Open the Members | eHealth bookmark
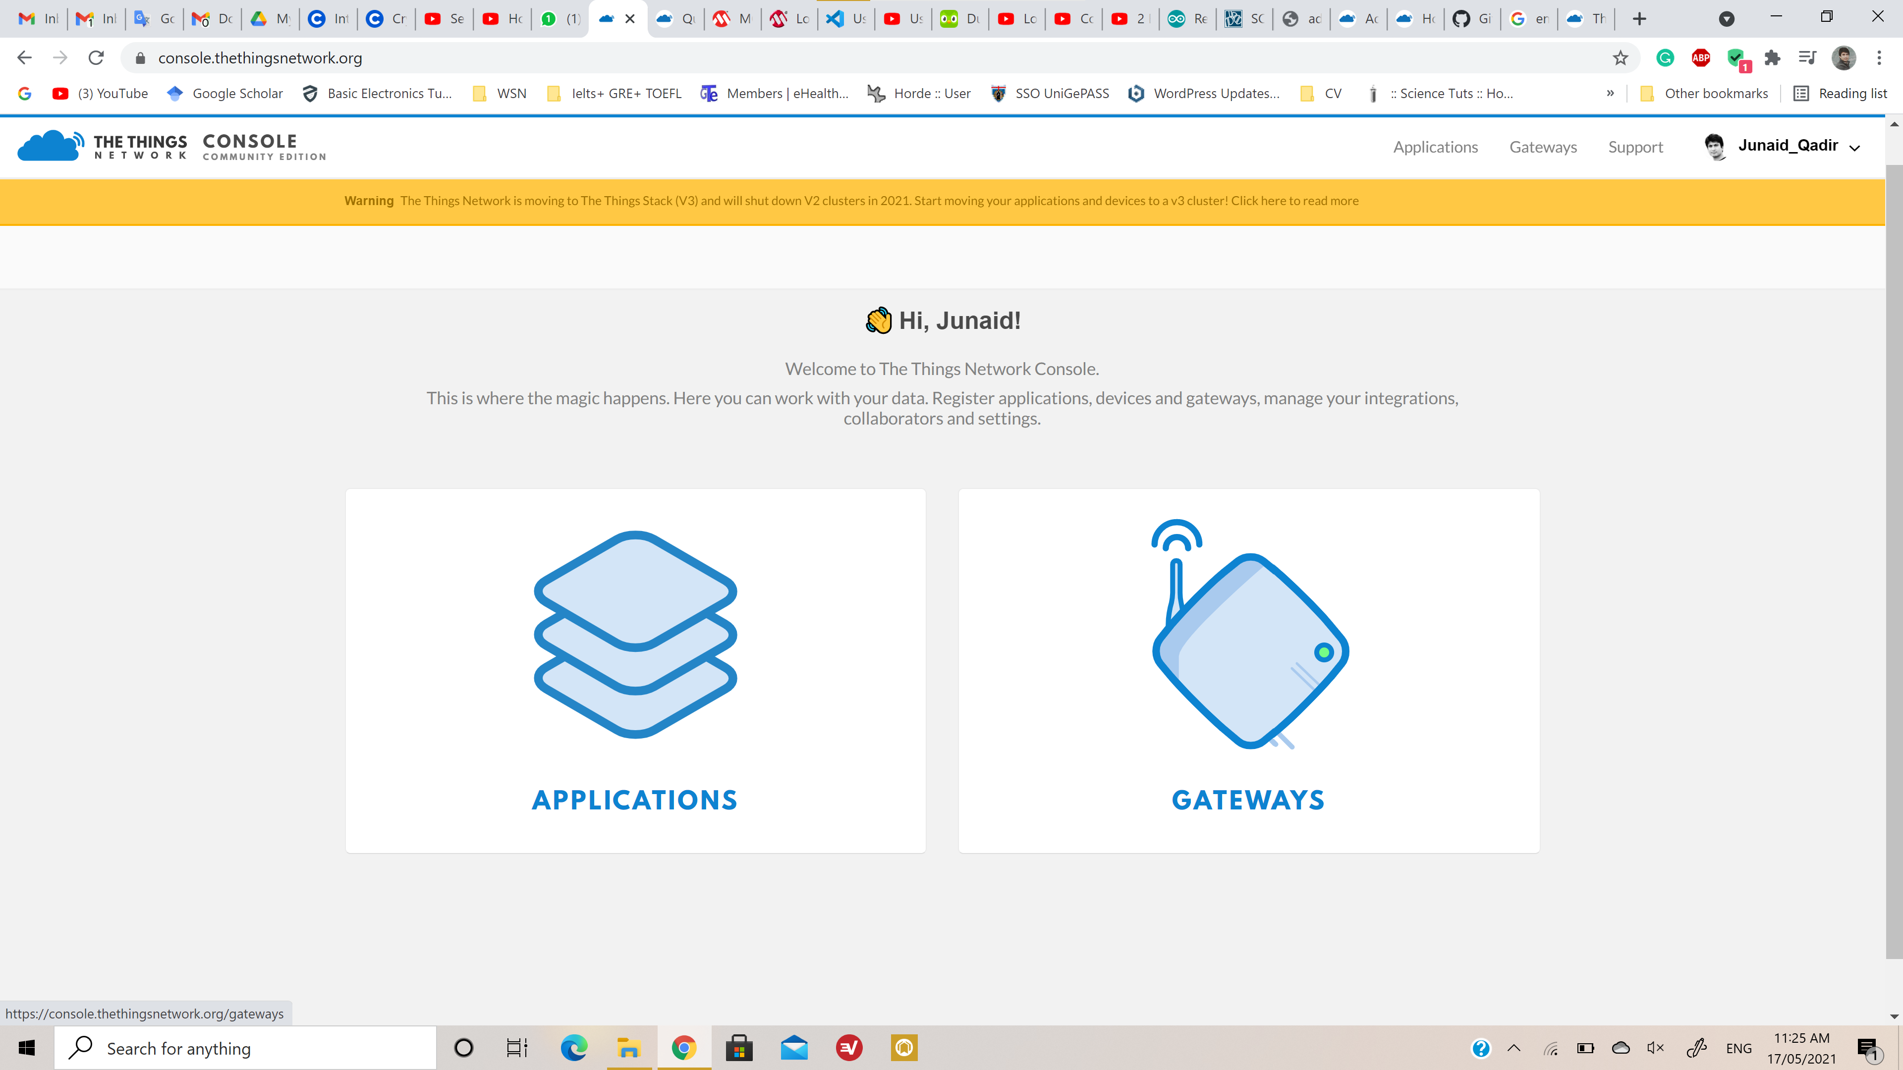Viewport: 1903px width, 1070px height. [x=775, y=93]
